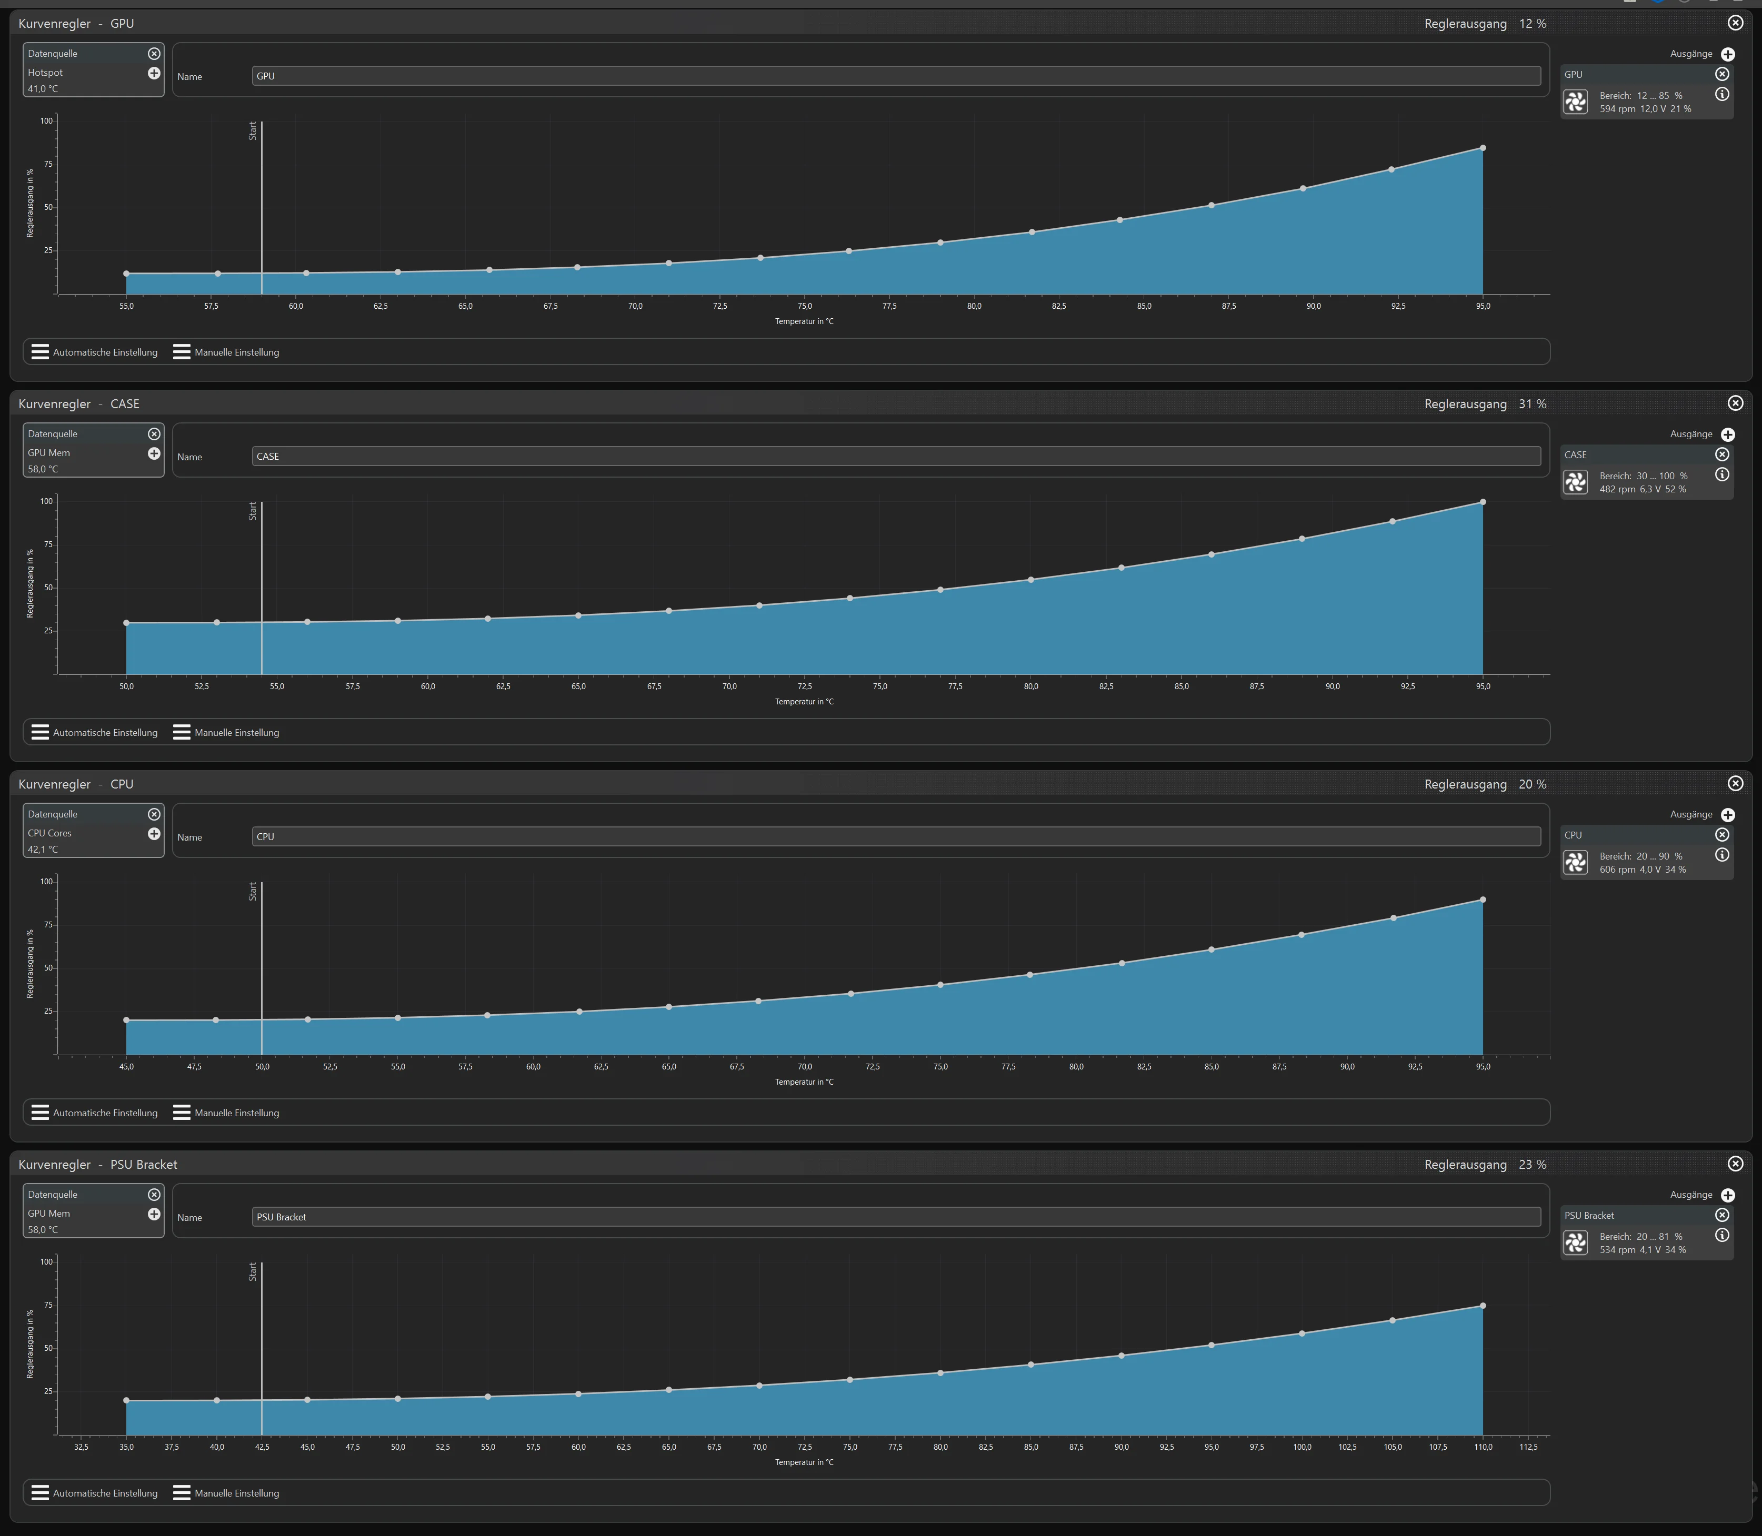Click the CPU name input field

click(896, 836)
